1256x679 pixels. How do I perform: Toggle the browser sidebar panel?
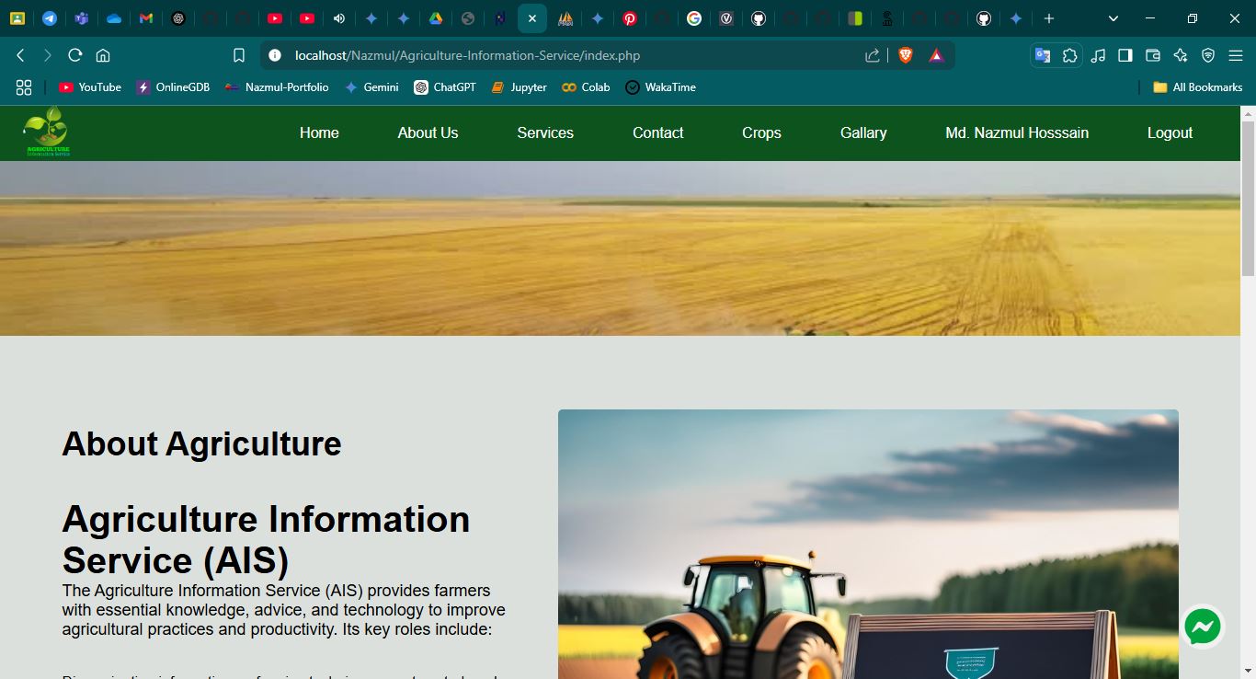1125,55
